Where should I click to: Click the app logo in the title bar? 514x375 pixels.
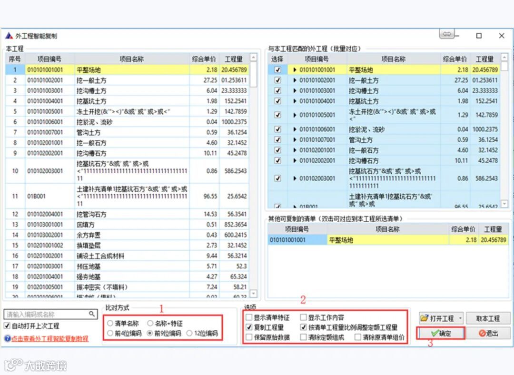(x=9, y=36)
